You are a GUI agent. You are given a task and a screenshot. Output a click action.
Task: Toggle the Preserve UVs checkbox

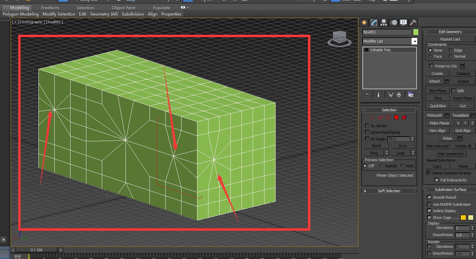[431, 66]
